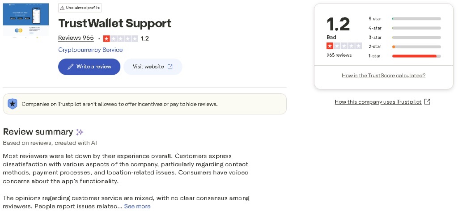Screen dimensions: 458x211
Task: Click the shield star icon in incentives notice
Action: click(x=13, y=104)
